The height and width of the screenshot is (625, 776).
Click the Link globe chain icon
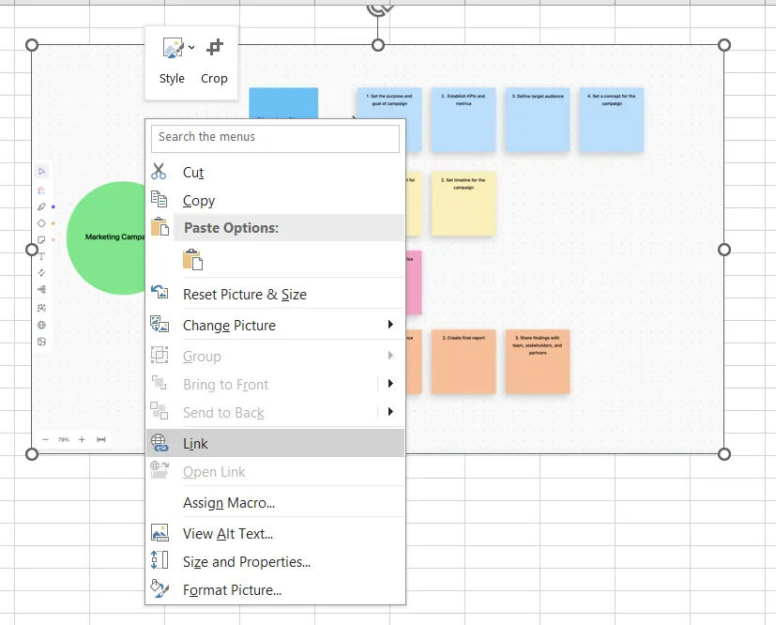(x=160, y=442)
